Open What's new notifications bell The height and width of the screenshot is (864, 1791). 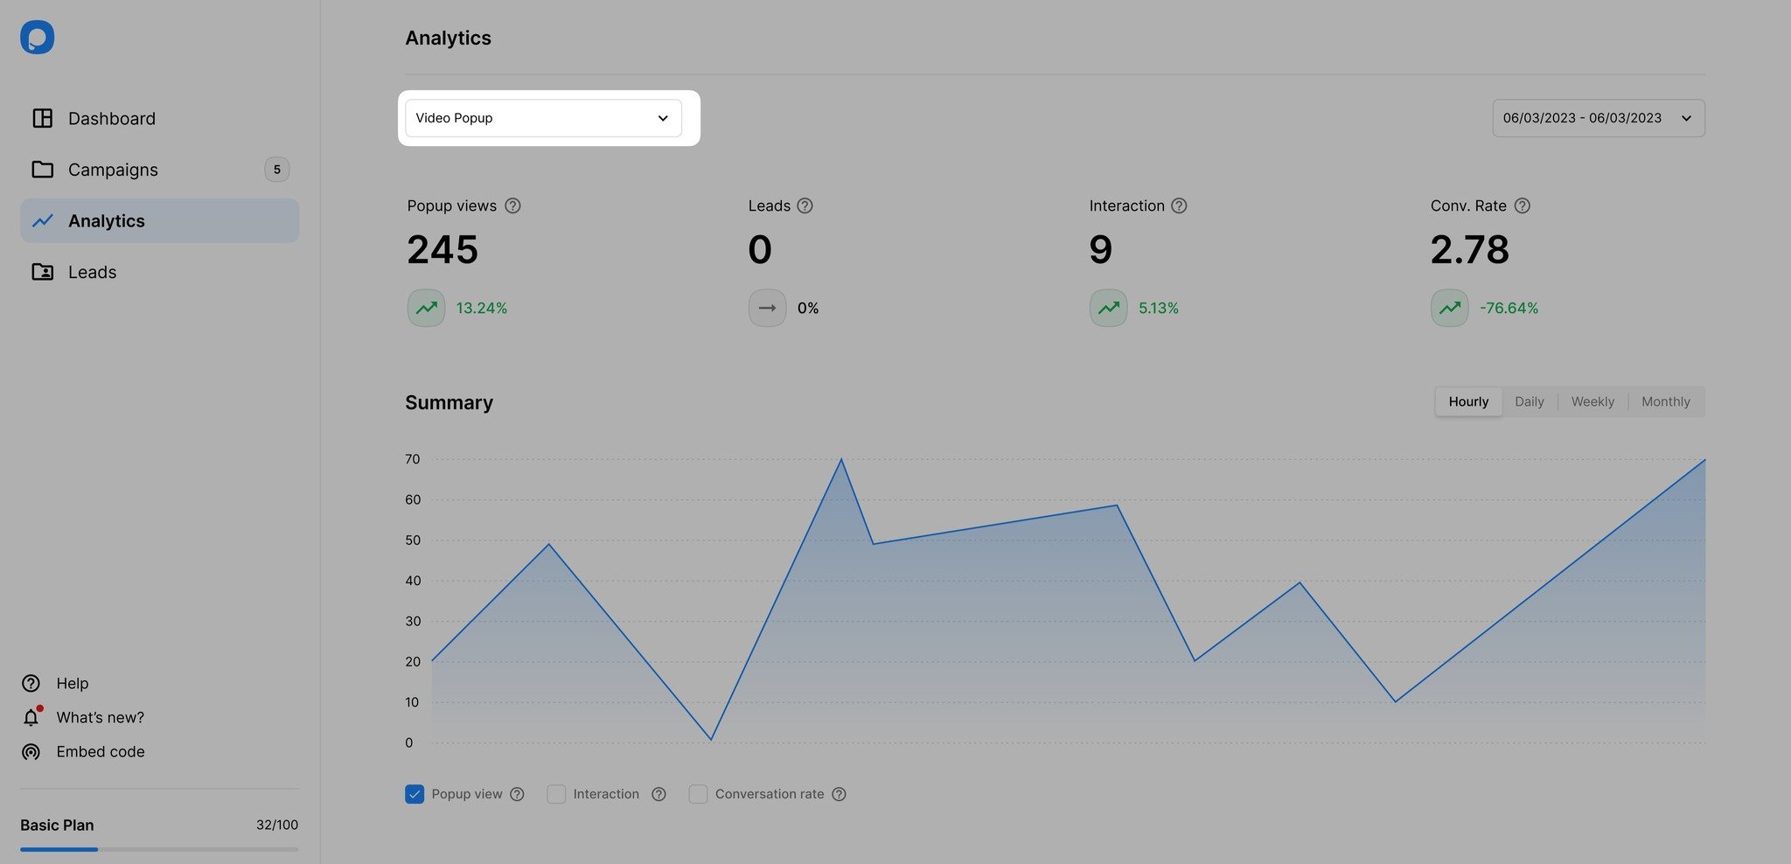(x=31, y=717)
